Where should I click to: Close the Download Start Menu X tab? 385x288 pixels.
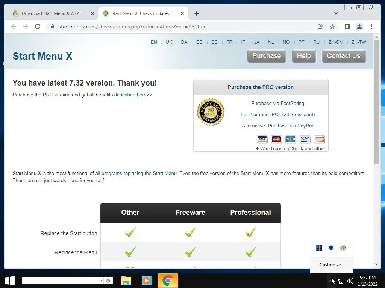(92, 13)
